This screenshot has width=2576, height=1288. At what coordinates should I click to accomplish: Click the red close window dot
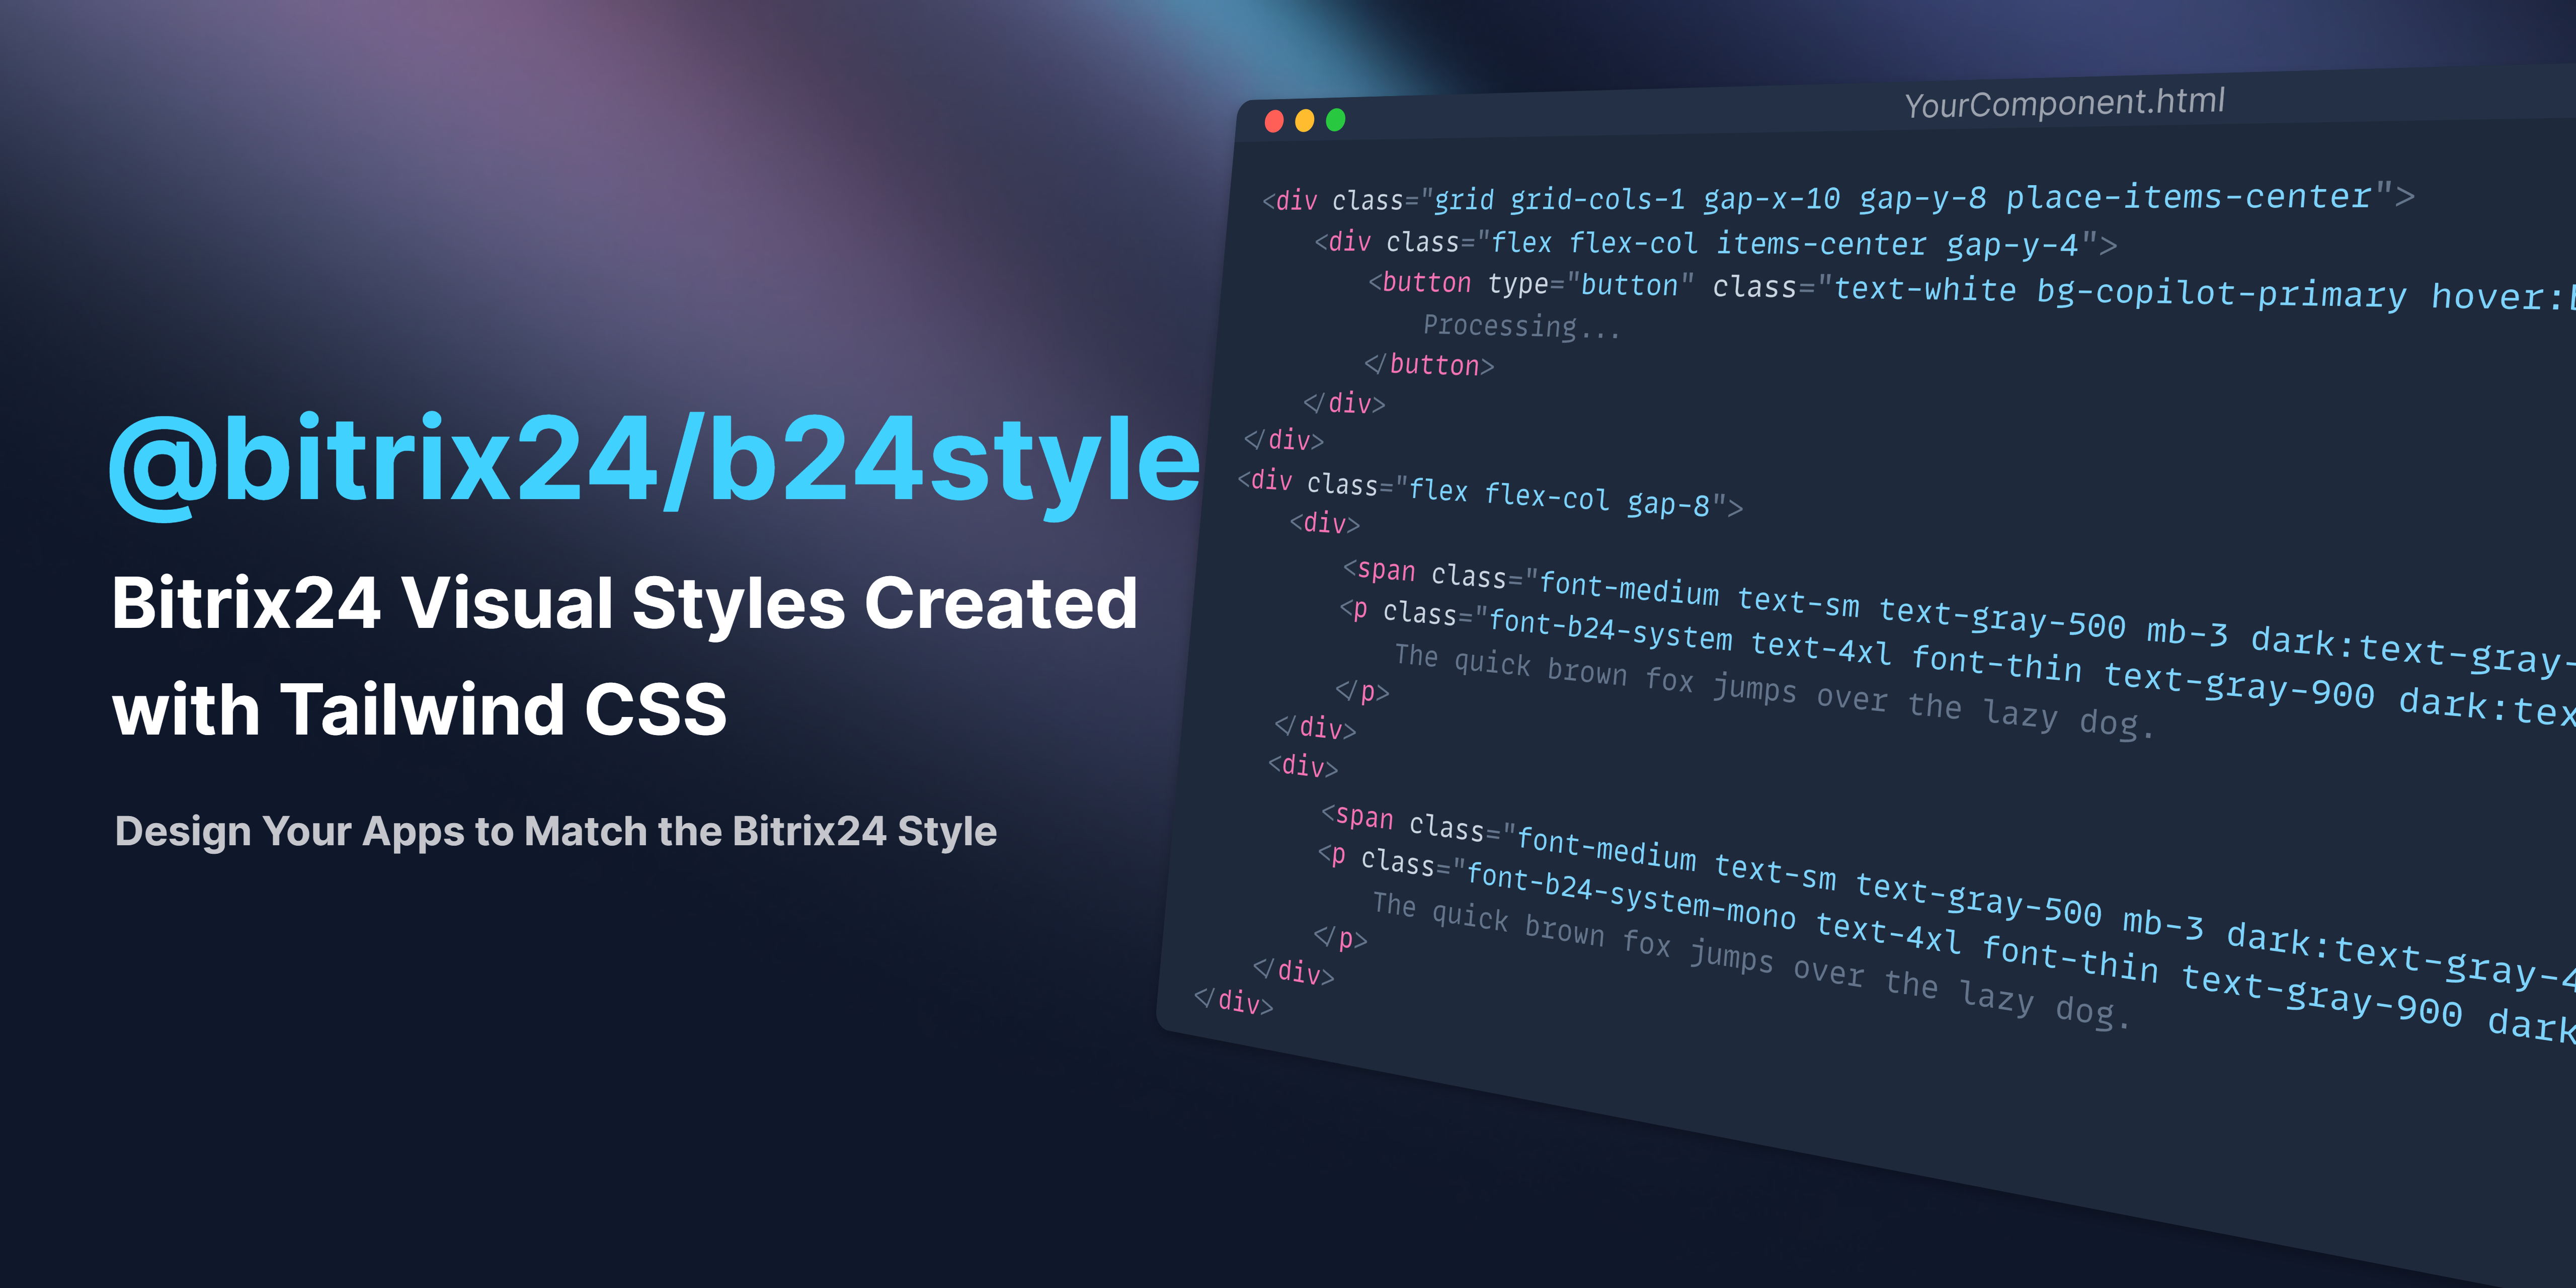[1273, 122]
